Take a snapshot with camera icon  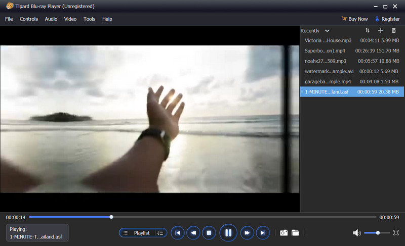click(283, 233)
